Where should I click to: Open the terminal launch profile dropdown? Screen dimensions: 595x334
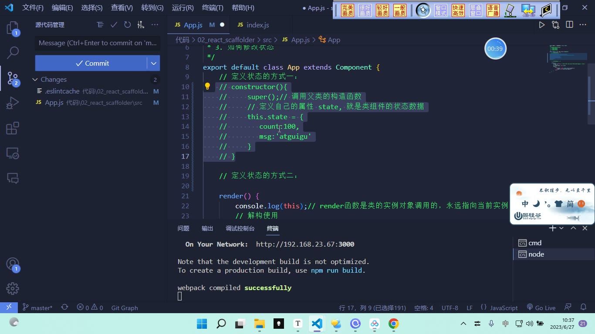(x=561, y=228)
